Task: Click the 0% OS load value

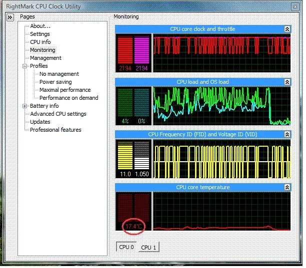Action: (x=141, y=121)
